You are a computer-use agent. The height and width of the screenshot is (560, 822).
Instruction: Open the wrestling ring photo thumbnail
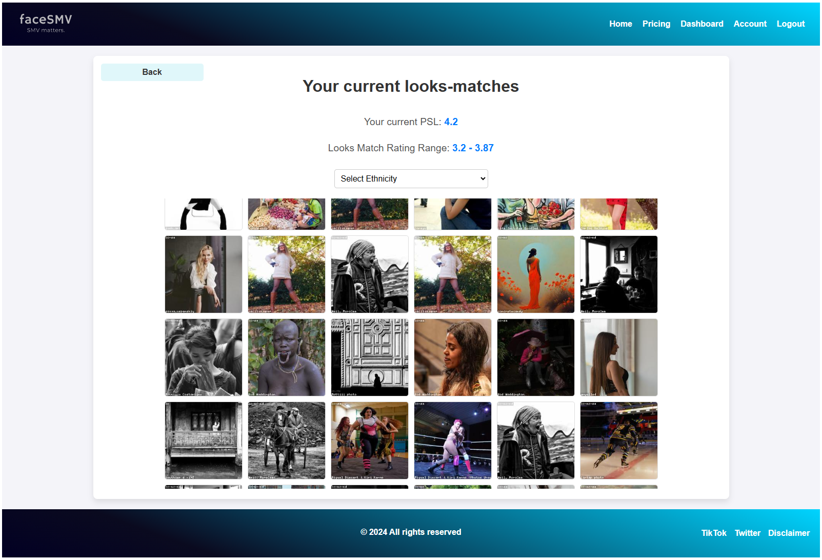[x=453, y=441]
